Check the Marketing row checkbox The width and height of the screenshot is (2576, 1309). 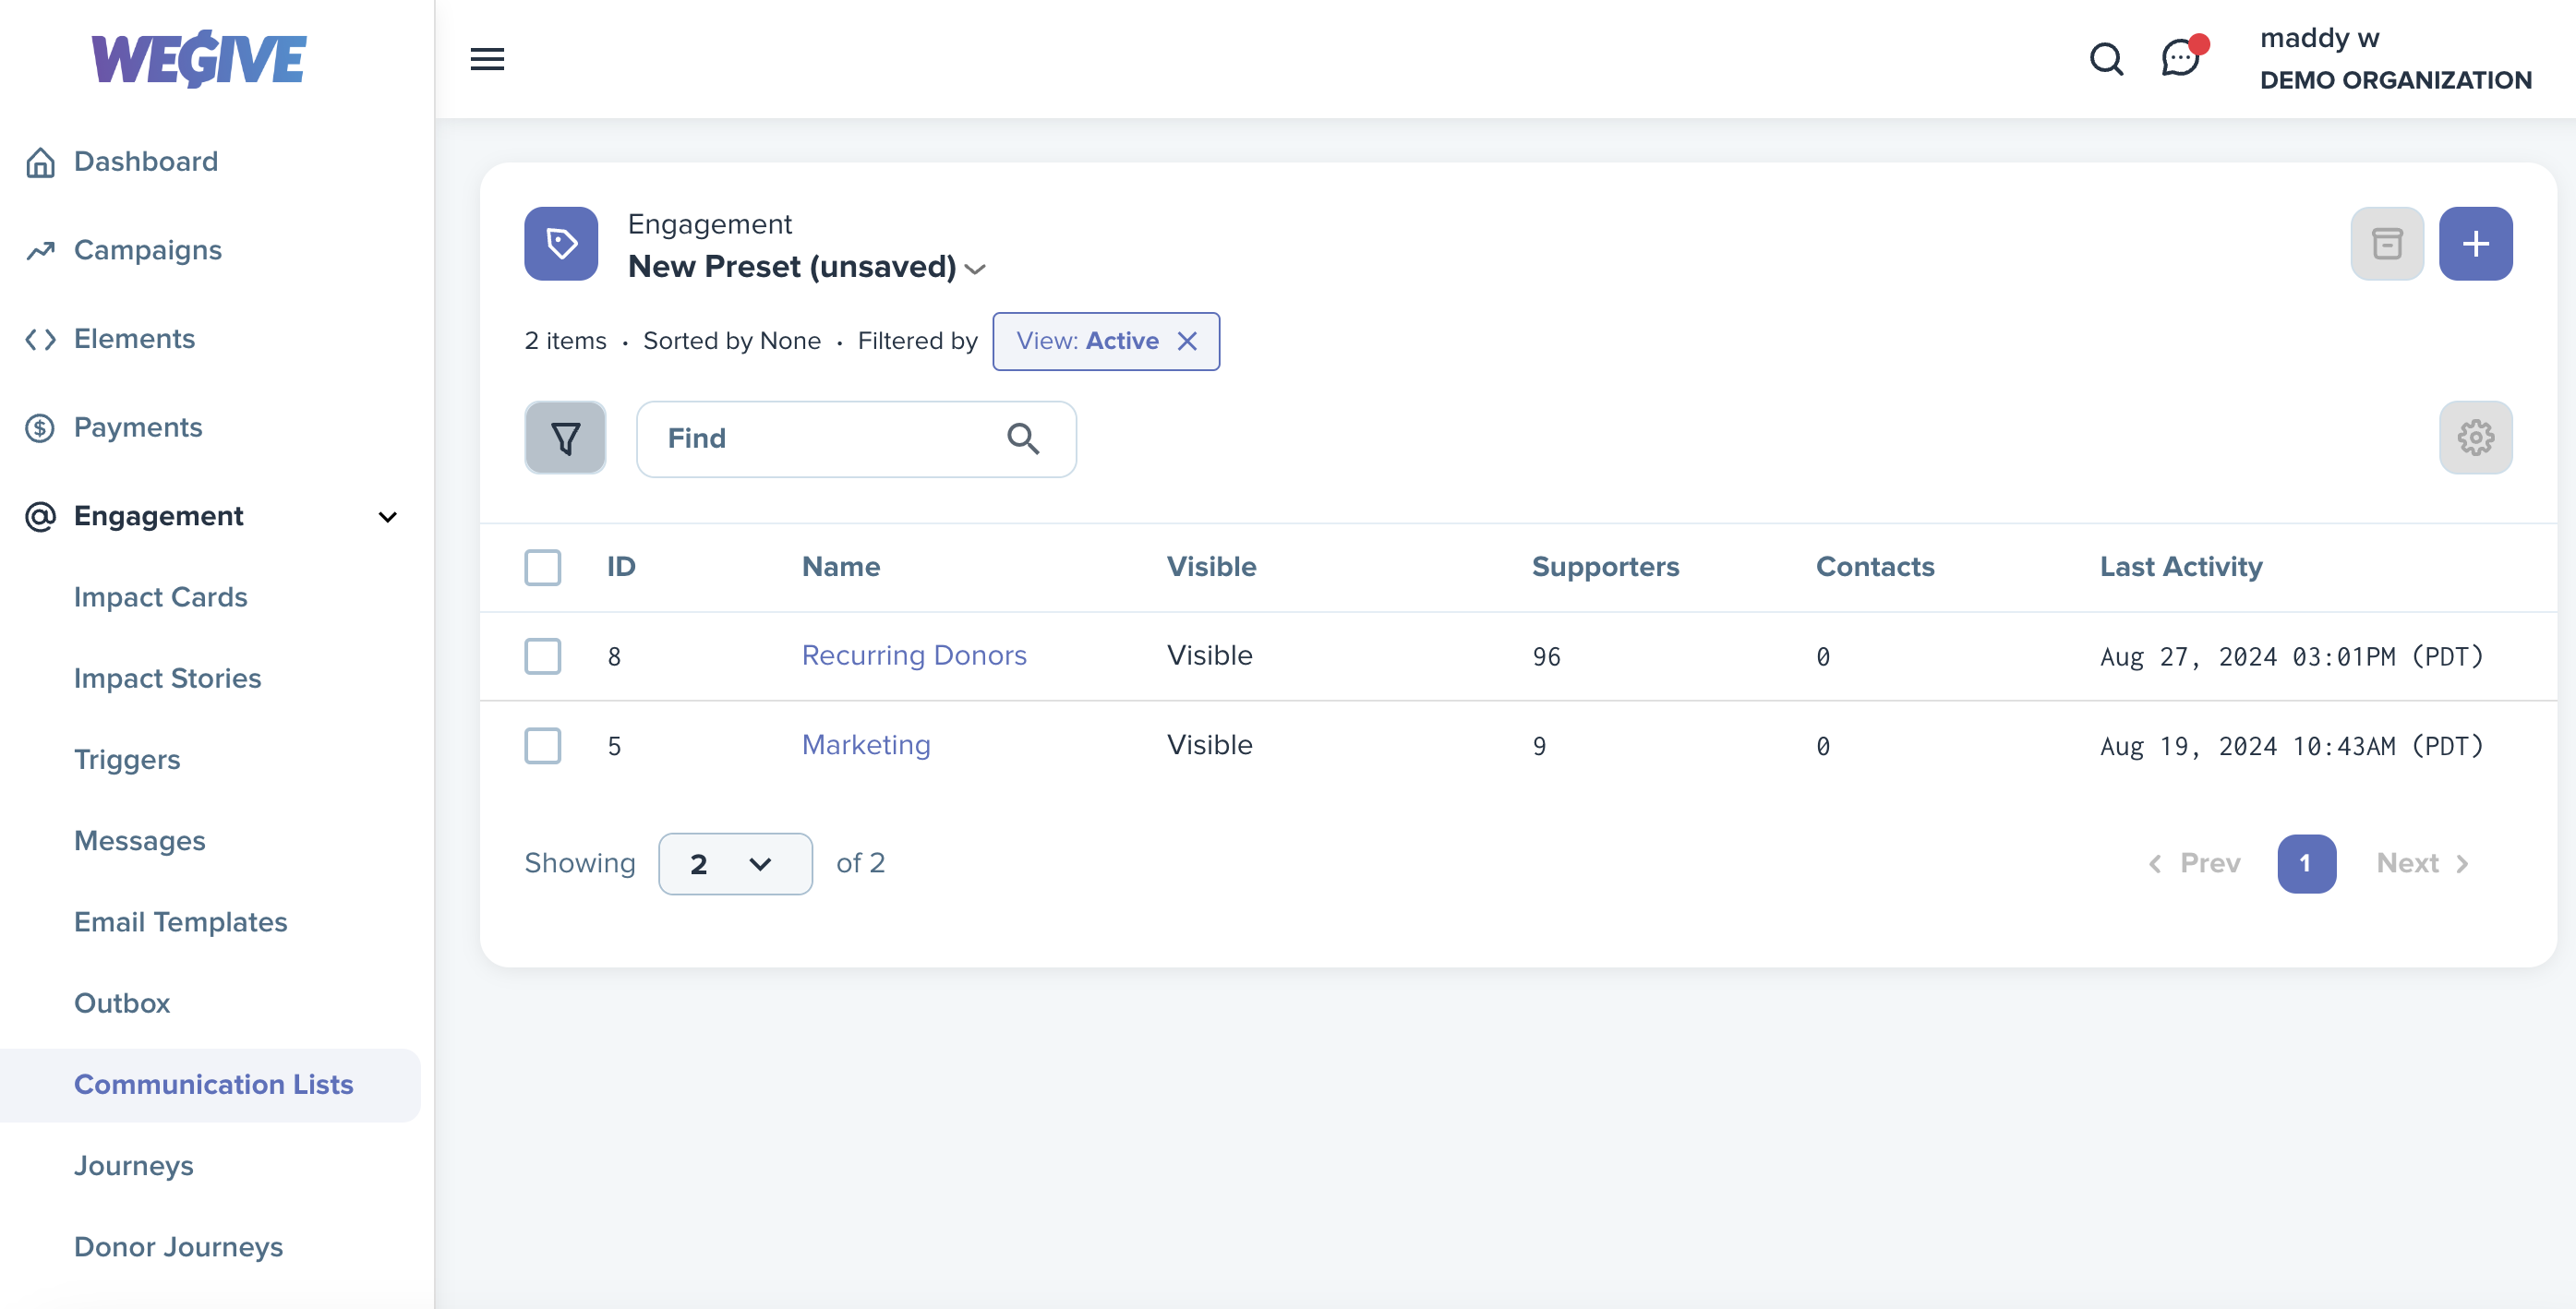(543, 745)
